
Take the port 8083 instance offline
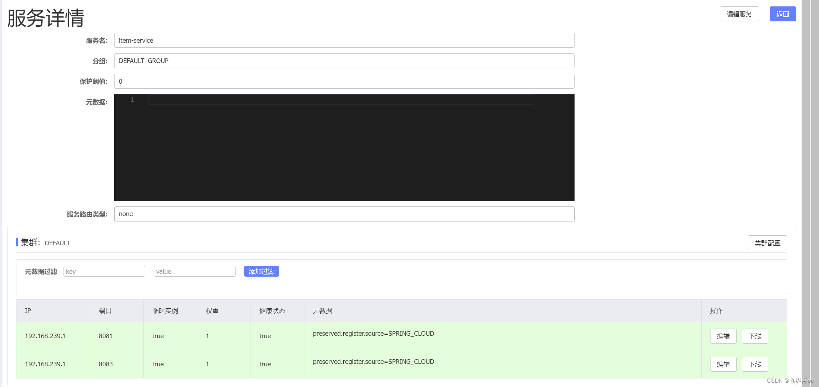point(755,364)
